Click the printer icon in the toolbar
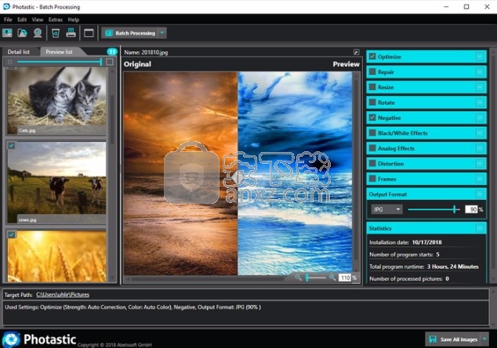This screenshot has width=497, height=348. [71, 33]
